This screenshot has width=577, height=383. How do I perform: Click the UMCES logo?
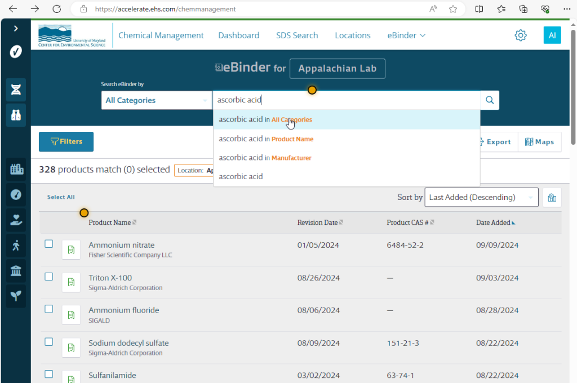coord(72,35)
